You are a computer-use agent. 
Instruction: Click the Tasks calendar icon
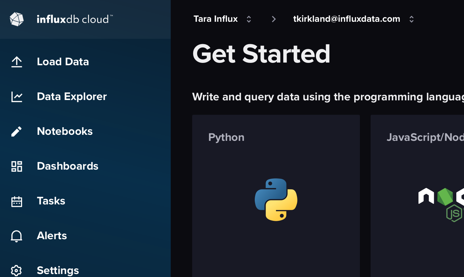(16, 201)
